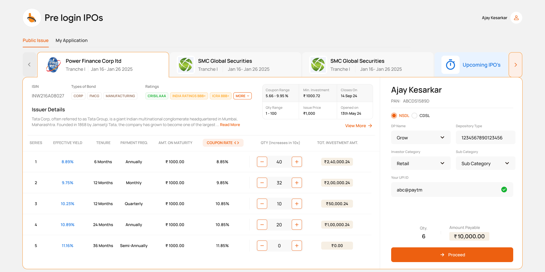Switch to the My Application tab

pos(72,41)
